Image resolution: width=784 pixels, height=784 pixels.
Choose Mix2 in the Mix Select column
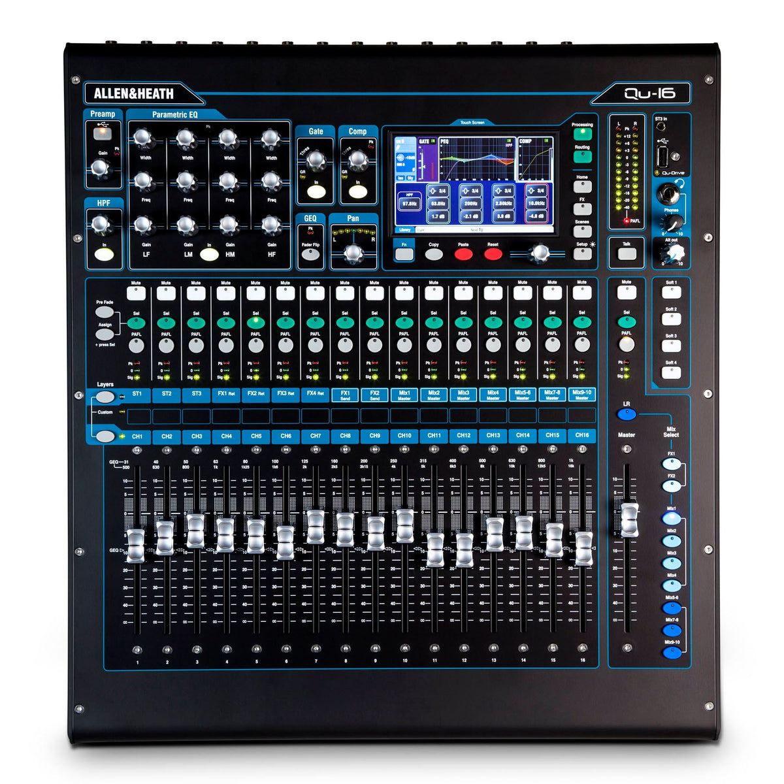pyautogui.click(x=671, y=542)
